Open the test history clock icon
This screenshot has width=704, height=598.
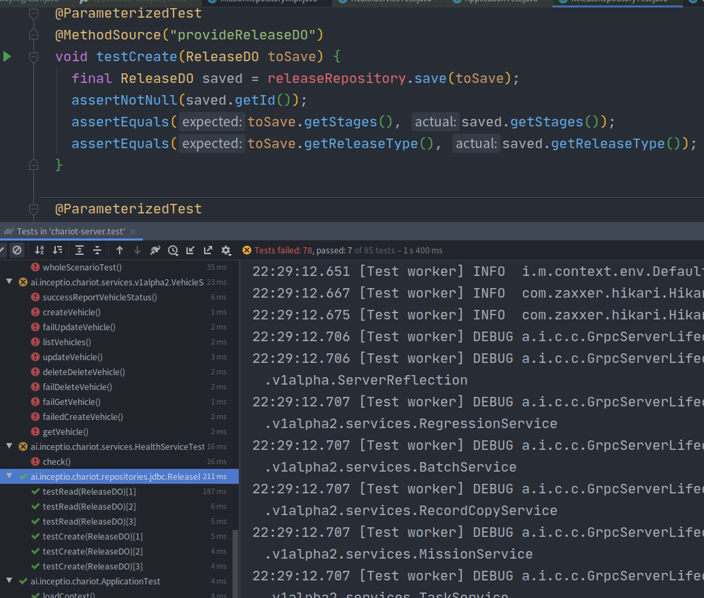coord(173,251)
